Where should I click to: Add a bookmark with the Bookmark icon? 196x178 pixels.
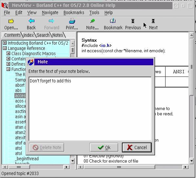[113, 21]
